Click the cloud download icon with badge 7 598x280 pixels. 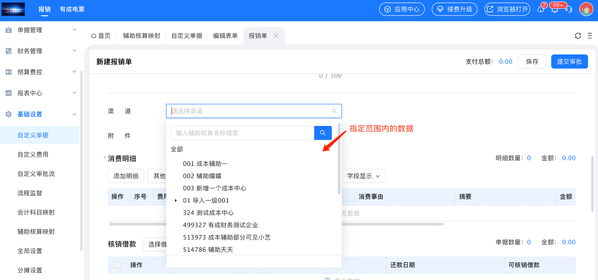pyautogui.click(x=540, y=10)
